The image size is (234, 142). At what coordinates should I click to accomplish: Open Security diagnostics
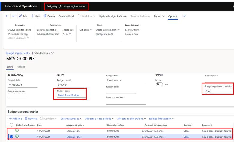click(47, 30)
